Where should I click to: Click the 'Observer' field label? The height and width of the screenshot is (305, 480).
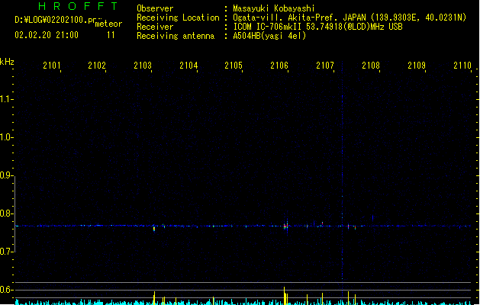155,8
